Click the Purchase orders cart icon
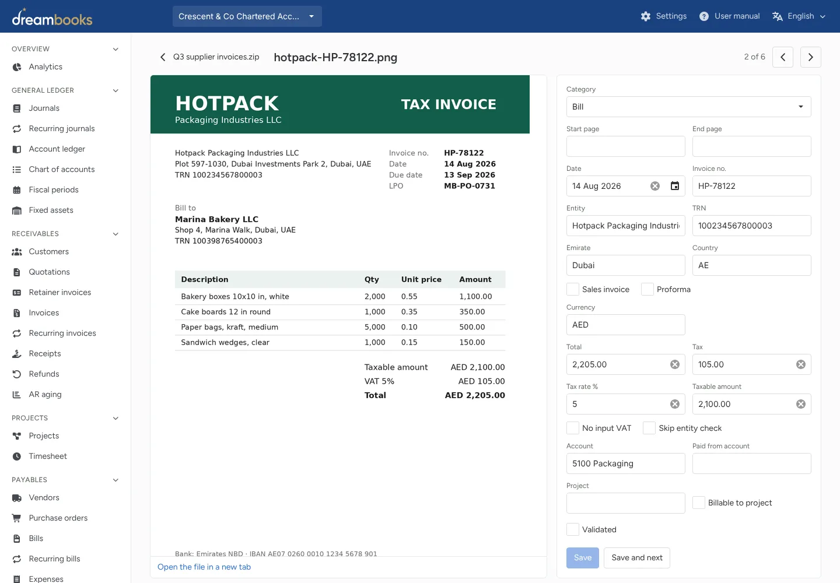Image resolution: width=840 pixels, height=583 pixels. [x=17, y=518]
